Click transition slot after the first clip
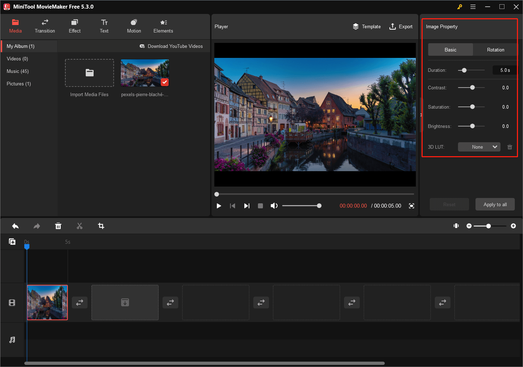Viewport: 523px width, 367px height. coord(80,302)
